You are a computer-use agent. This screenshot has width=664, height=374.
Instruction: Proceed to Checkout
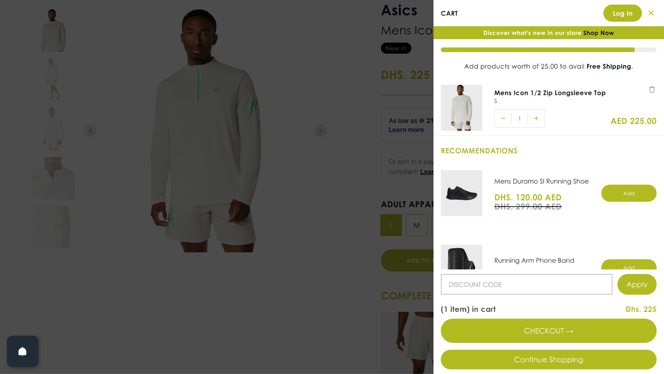click(x=549, y=331)
